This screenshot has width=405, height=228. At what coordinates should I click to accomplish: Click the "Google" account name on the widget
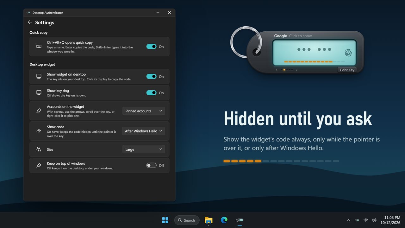[x=281, y=36]
